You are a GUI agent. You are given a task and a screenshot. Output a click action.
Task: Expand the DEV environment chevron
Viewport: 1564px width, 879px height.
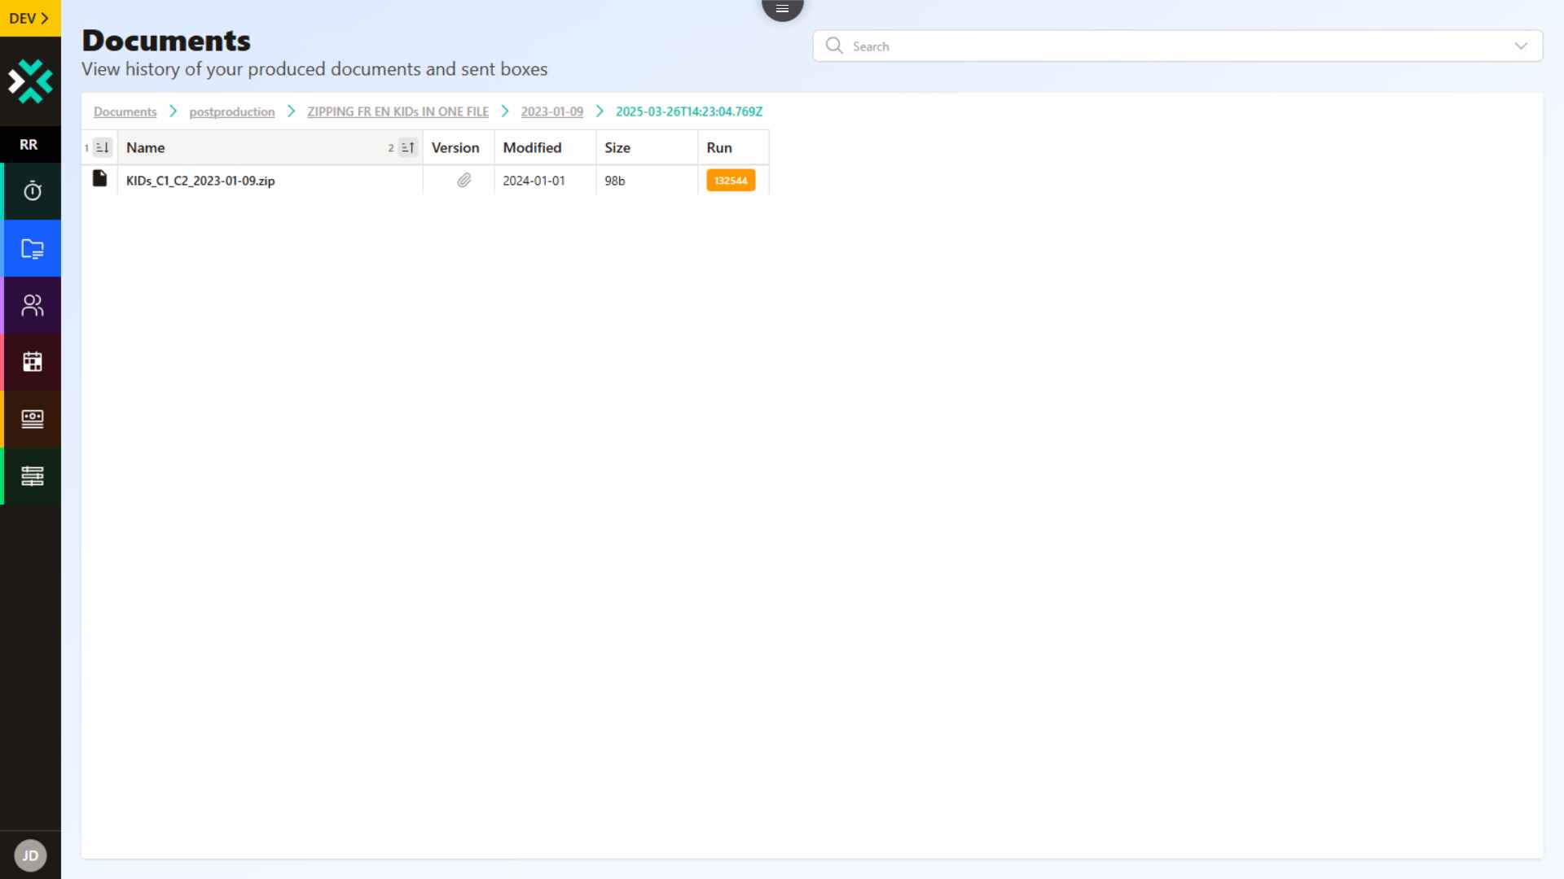point(46,17)
